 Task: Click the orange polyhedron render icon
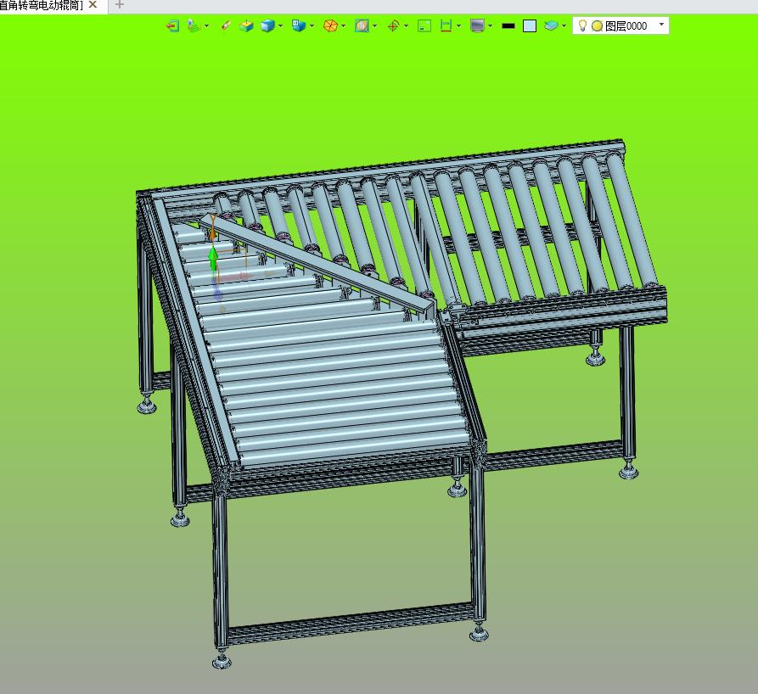click(x=330, y=25)
